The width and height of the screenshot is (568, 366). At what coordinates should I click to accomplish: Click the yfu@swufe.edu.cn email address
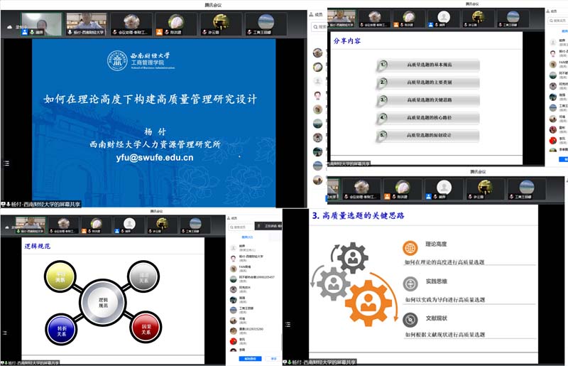tap(155, 158)
